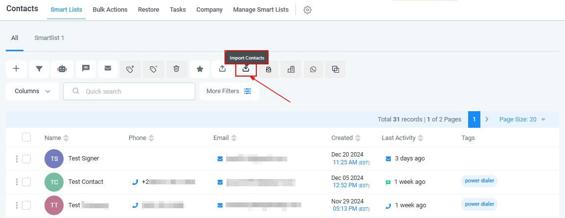Open the three-dot menu for Test Signer

tap(17, 159)
